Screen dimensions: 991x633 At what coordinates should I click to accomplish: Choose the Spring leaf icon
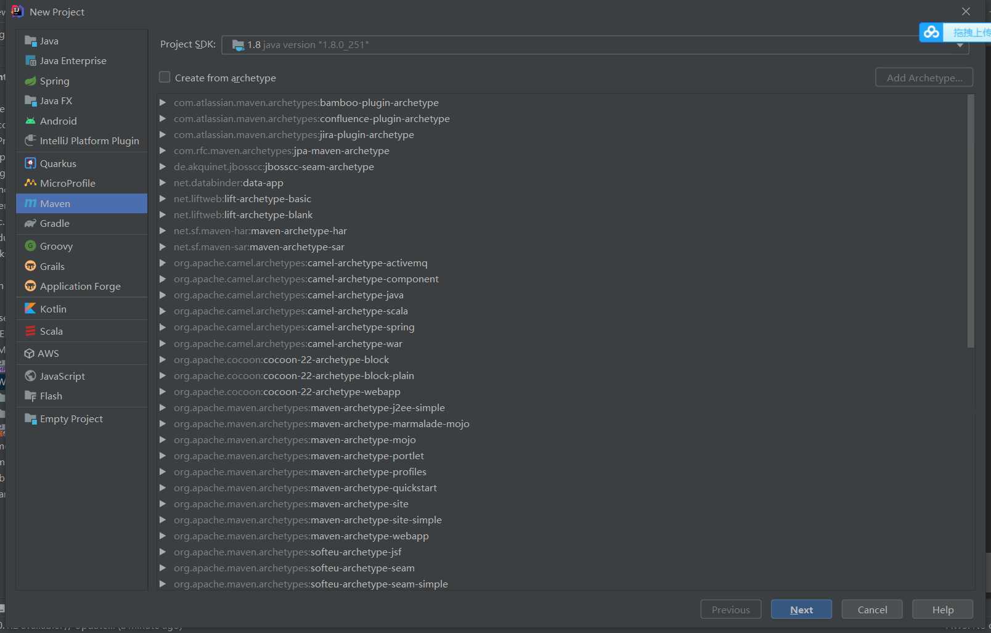[30, 81]
